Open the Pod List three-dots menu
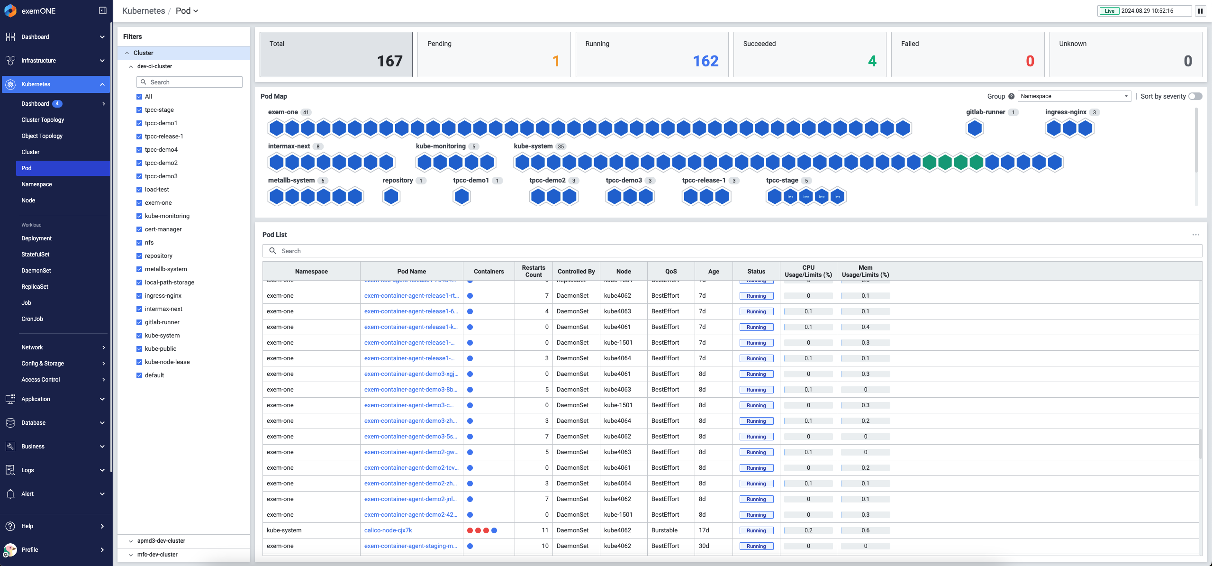The height and width of the screenshot is (566, 1212). pos(1195,235)
